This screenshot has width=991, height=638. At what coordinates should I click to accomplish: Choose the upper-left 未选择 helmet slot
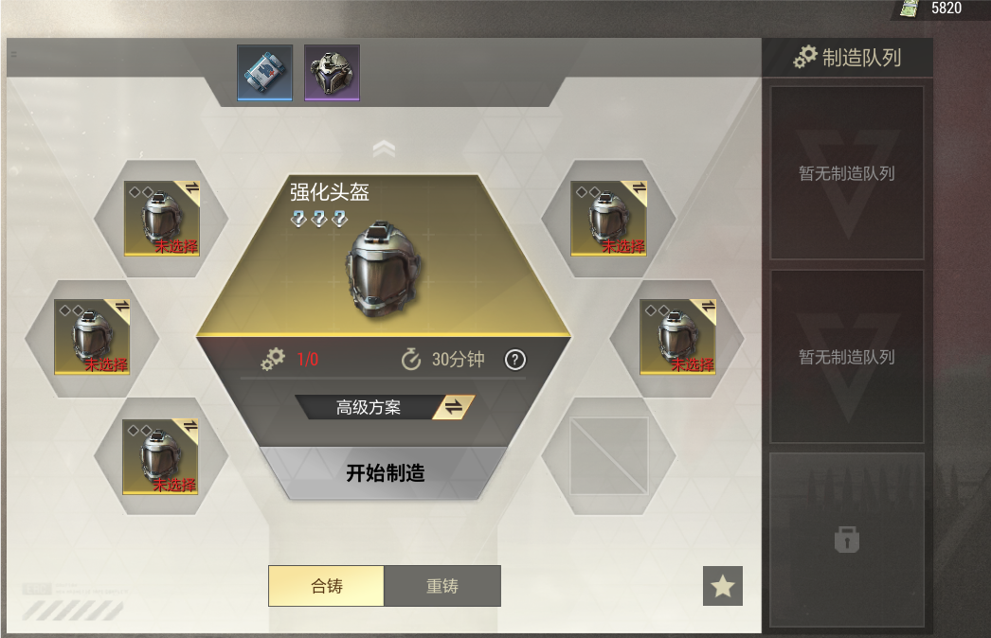click(x=162, y=219)
